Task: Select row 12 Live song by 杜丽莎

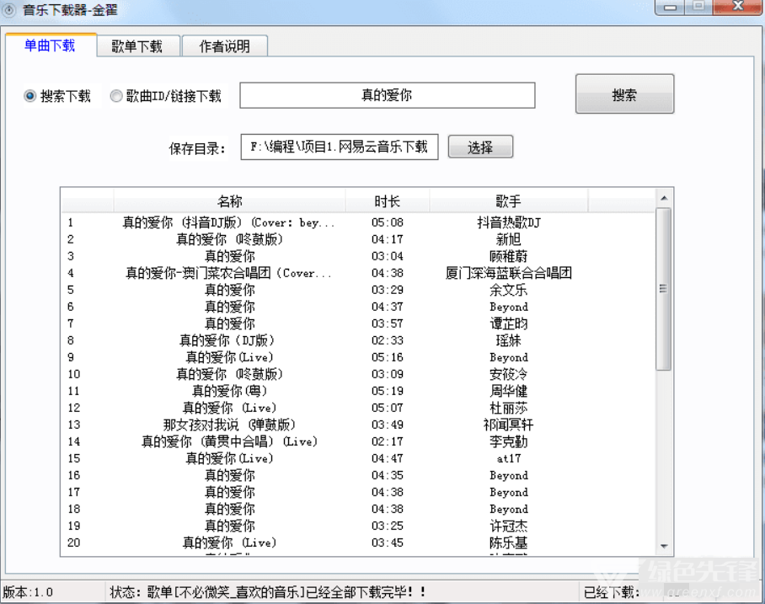Action: click(359, 408)
